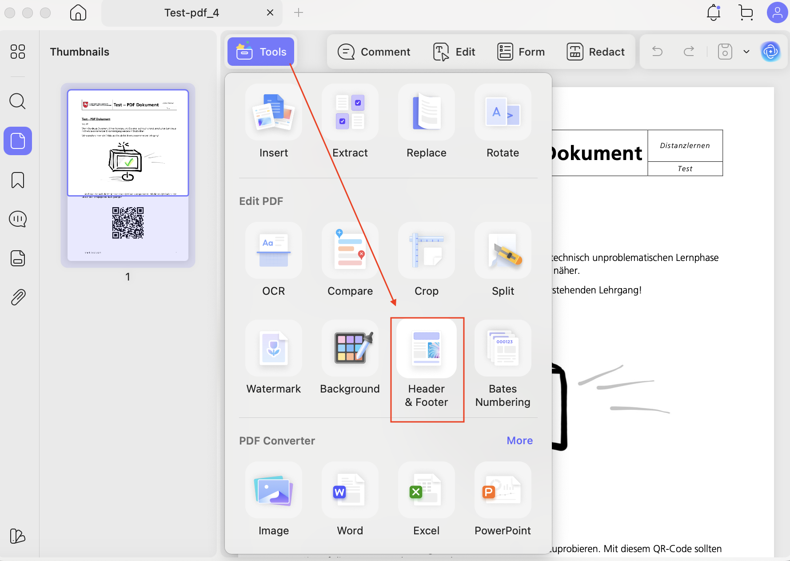Open the attachments panel

(17, 297)
